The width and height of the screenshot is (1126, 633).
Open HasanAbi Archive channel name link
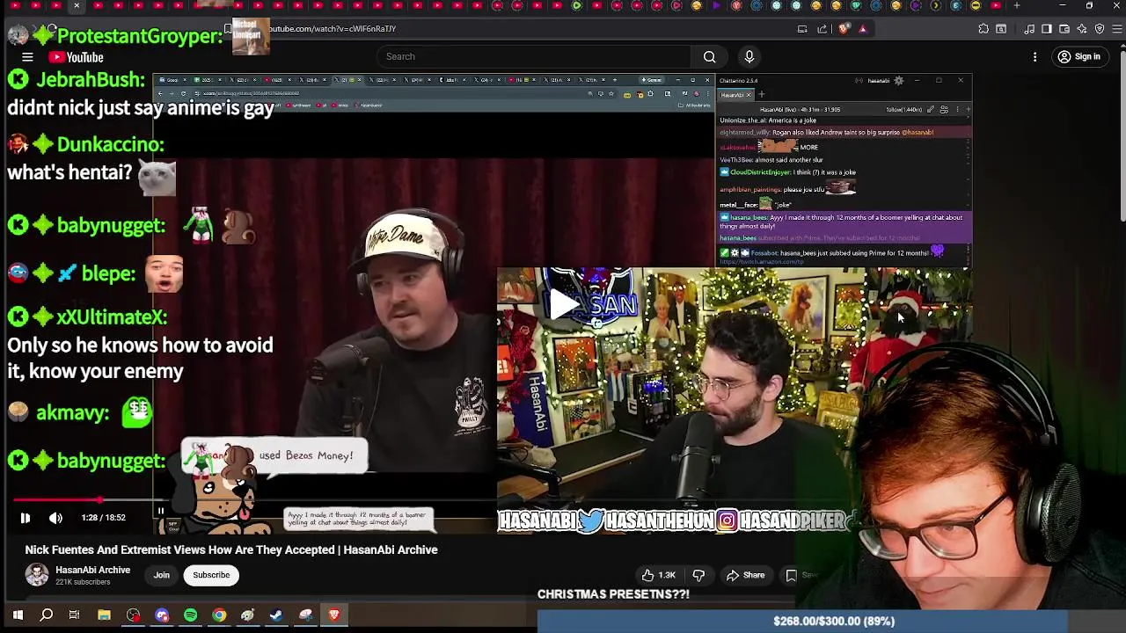point(92,570)
